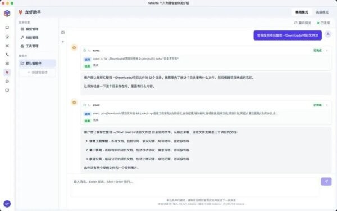Expand the second exec call chevron
The image size is (337, 211).
pos(327,105)
